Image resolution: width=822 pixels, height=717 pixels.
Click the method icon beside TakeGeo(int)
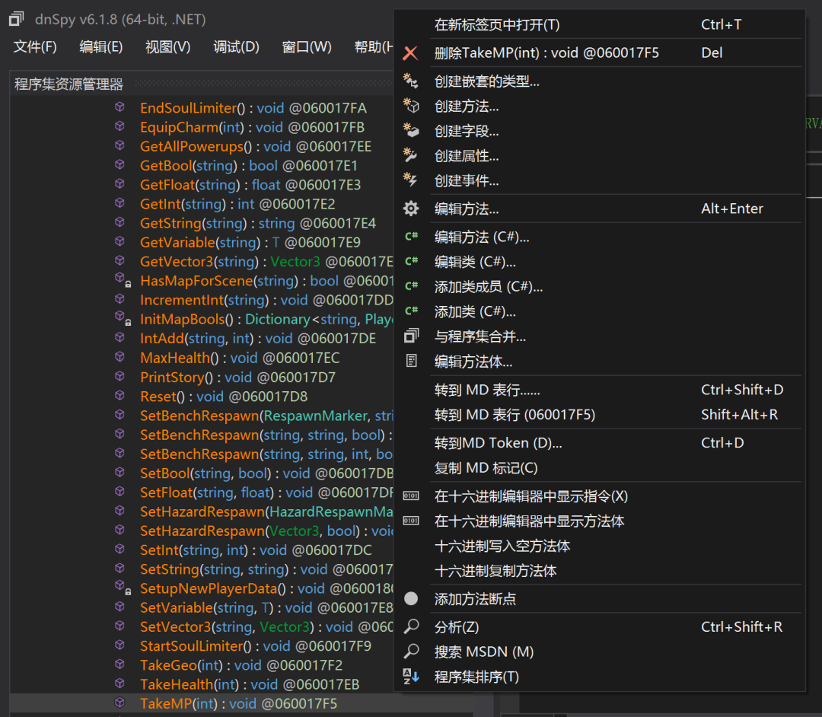120,664
